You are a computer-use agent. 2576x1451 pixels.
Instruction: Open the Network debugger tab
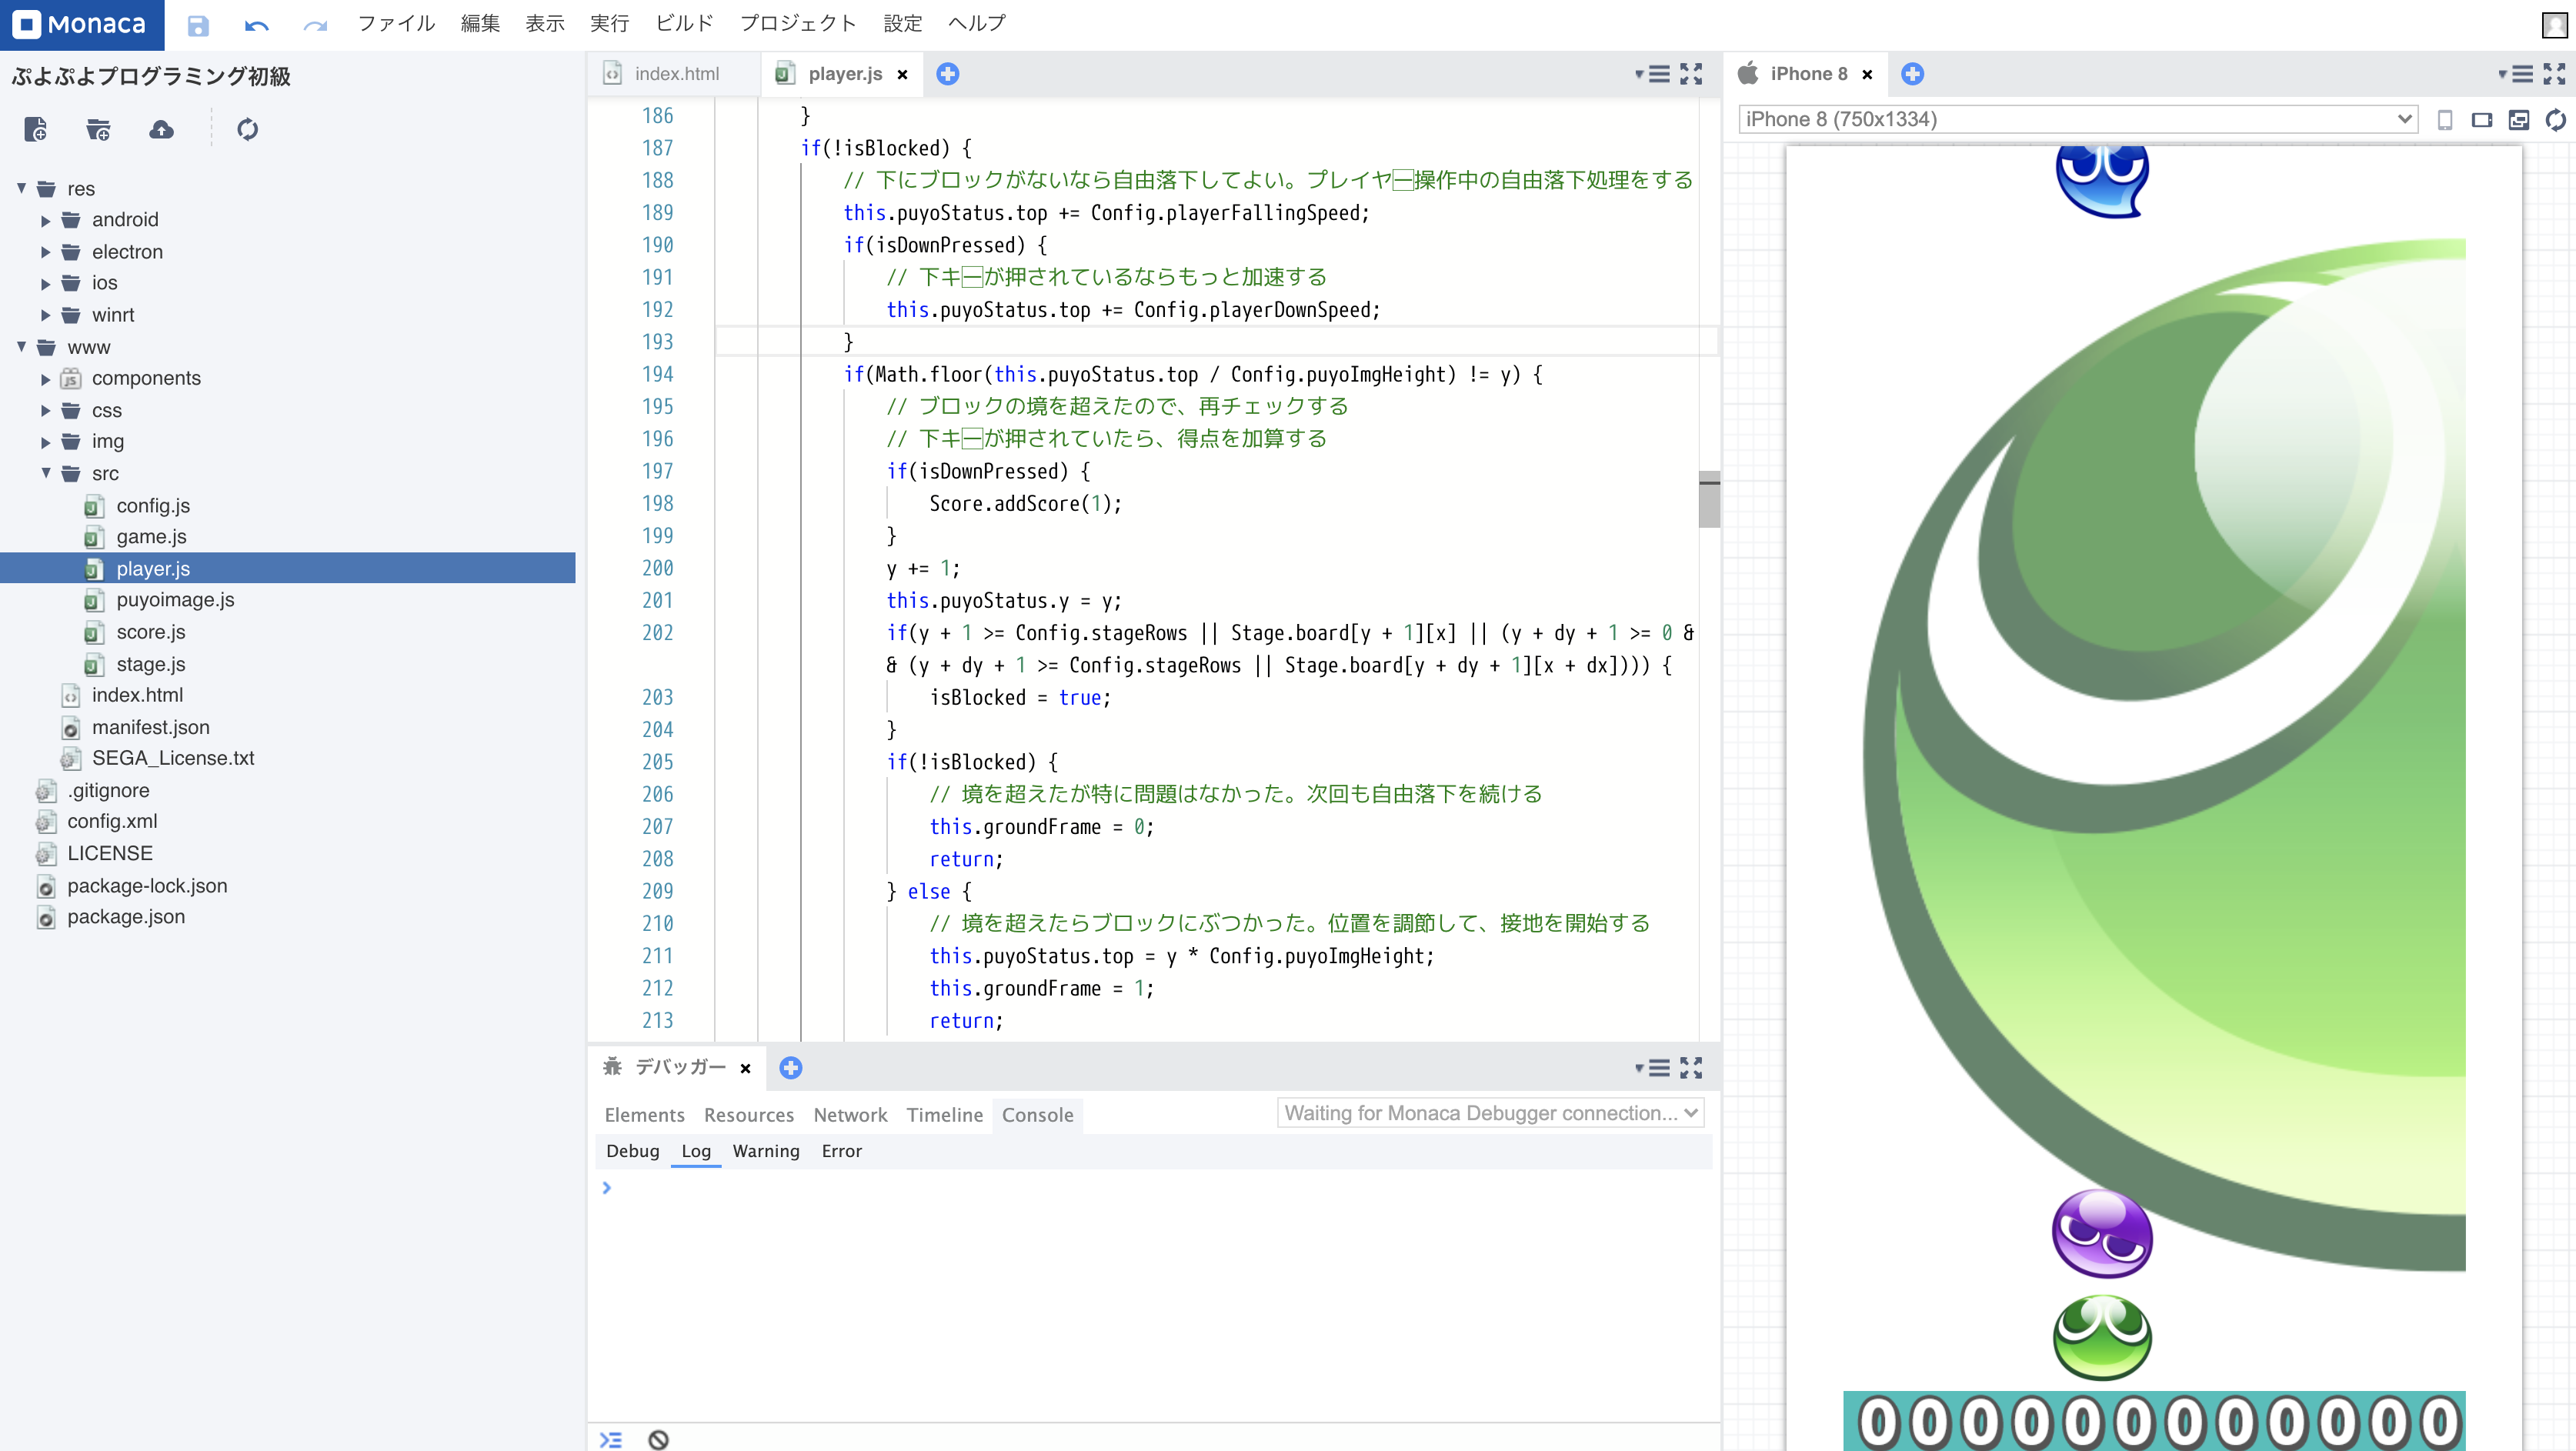(849, 1115)
